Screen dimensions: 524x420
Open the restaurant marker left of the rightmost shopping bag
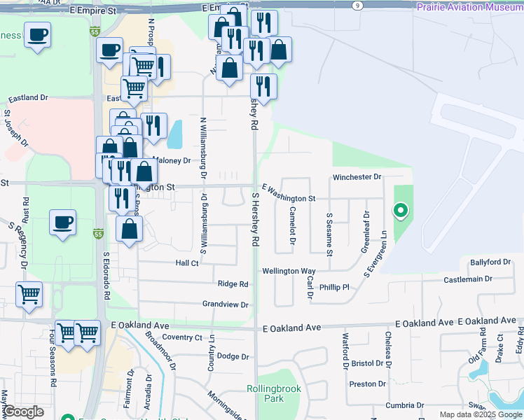point(256,51)
